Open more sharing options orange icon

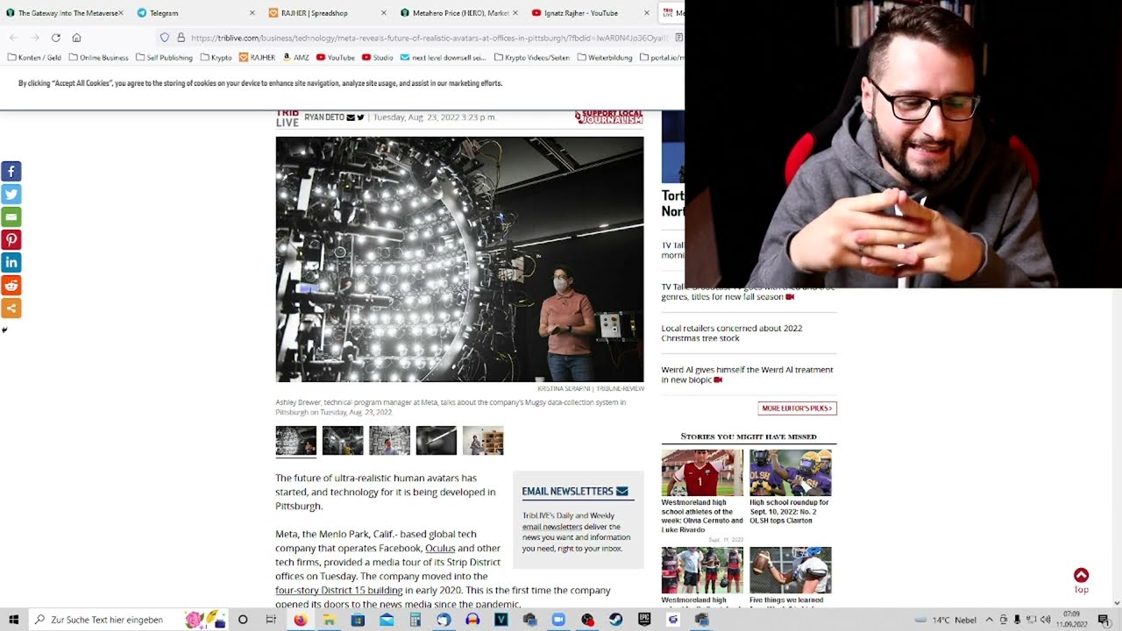point(11,308)
